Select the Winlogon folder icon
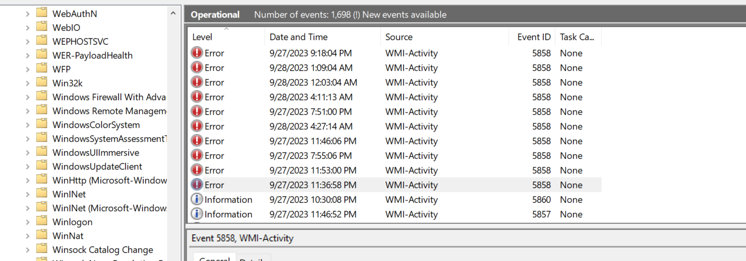This screenshot has width=746, height=261. 42,221
